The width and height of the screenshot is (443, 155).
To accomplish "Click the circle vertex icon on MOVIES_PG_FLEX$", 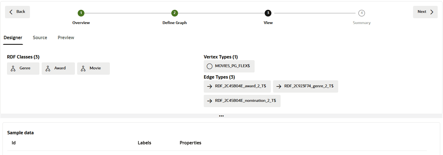I will click(210, 66).
